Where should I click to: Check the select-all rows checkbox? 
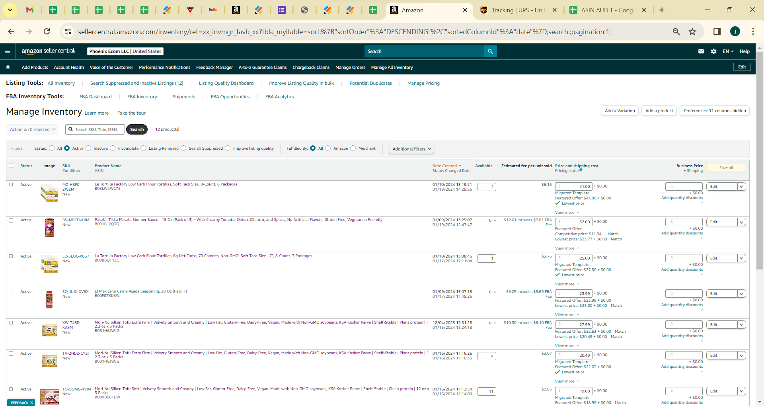11,166
